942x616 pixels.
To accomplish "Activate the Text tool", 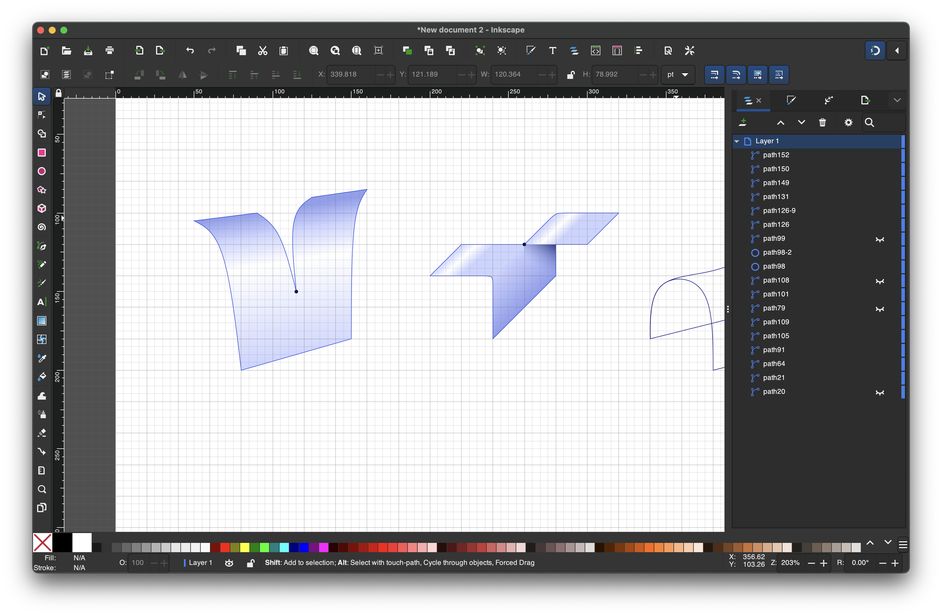I will 41,302.
